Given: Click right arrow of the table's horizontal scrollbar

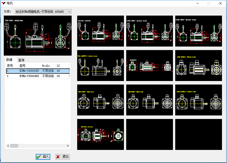Looking at the screenshot, I should 68,146.
